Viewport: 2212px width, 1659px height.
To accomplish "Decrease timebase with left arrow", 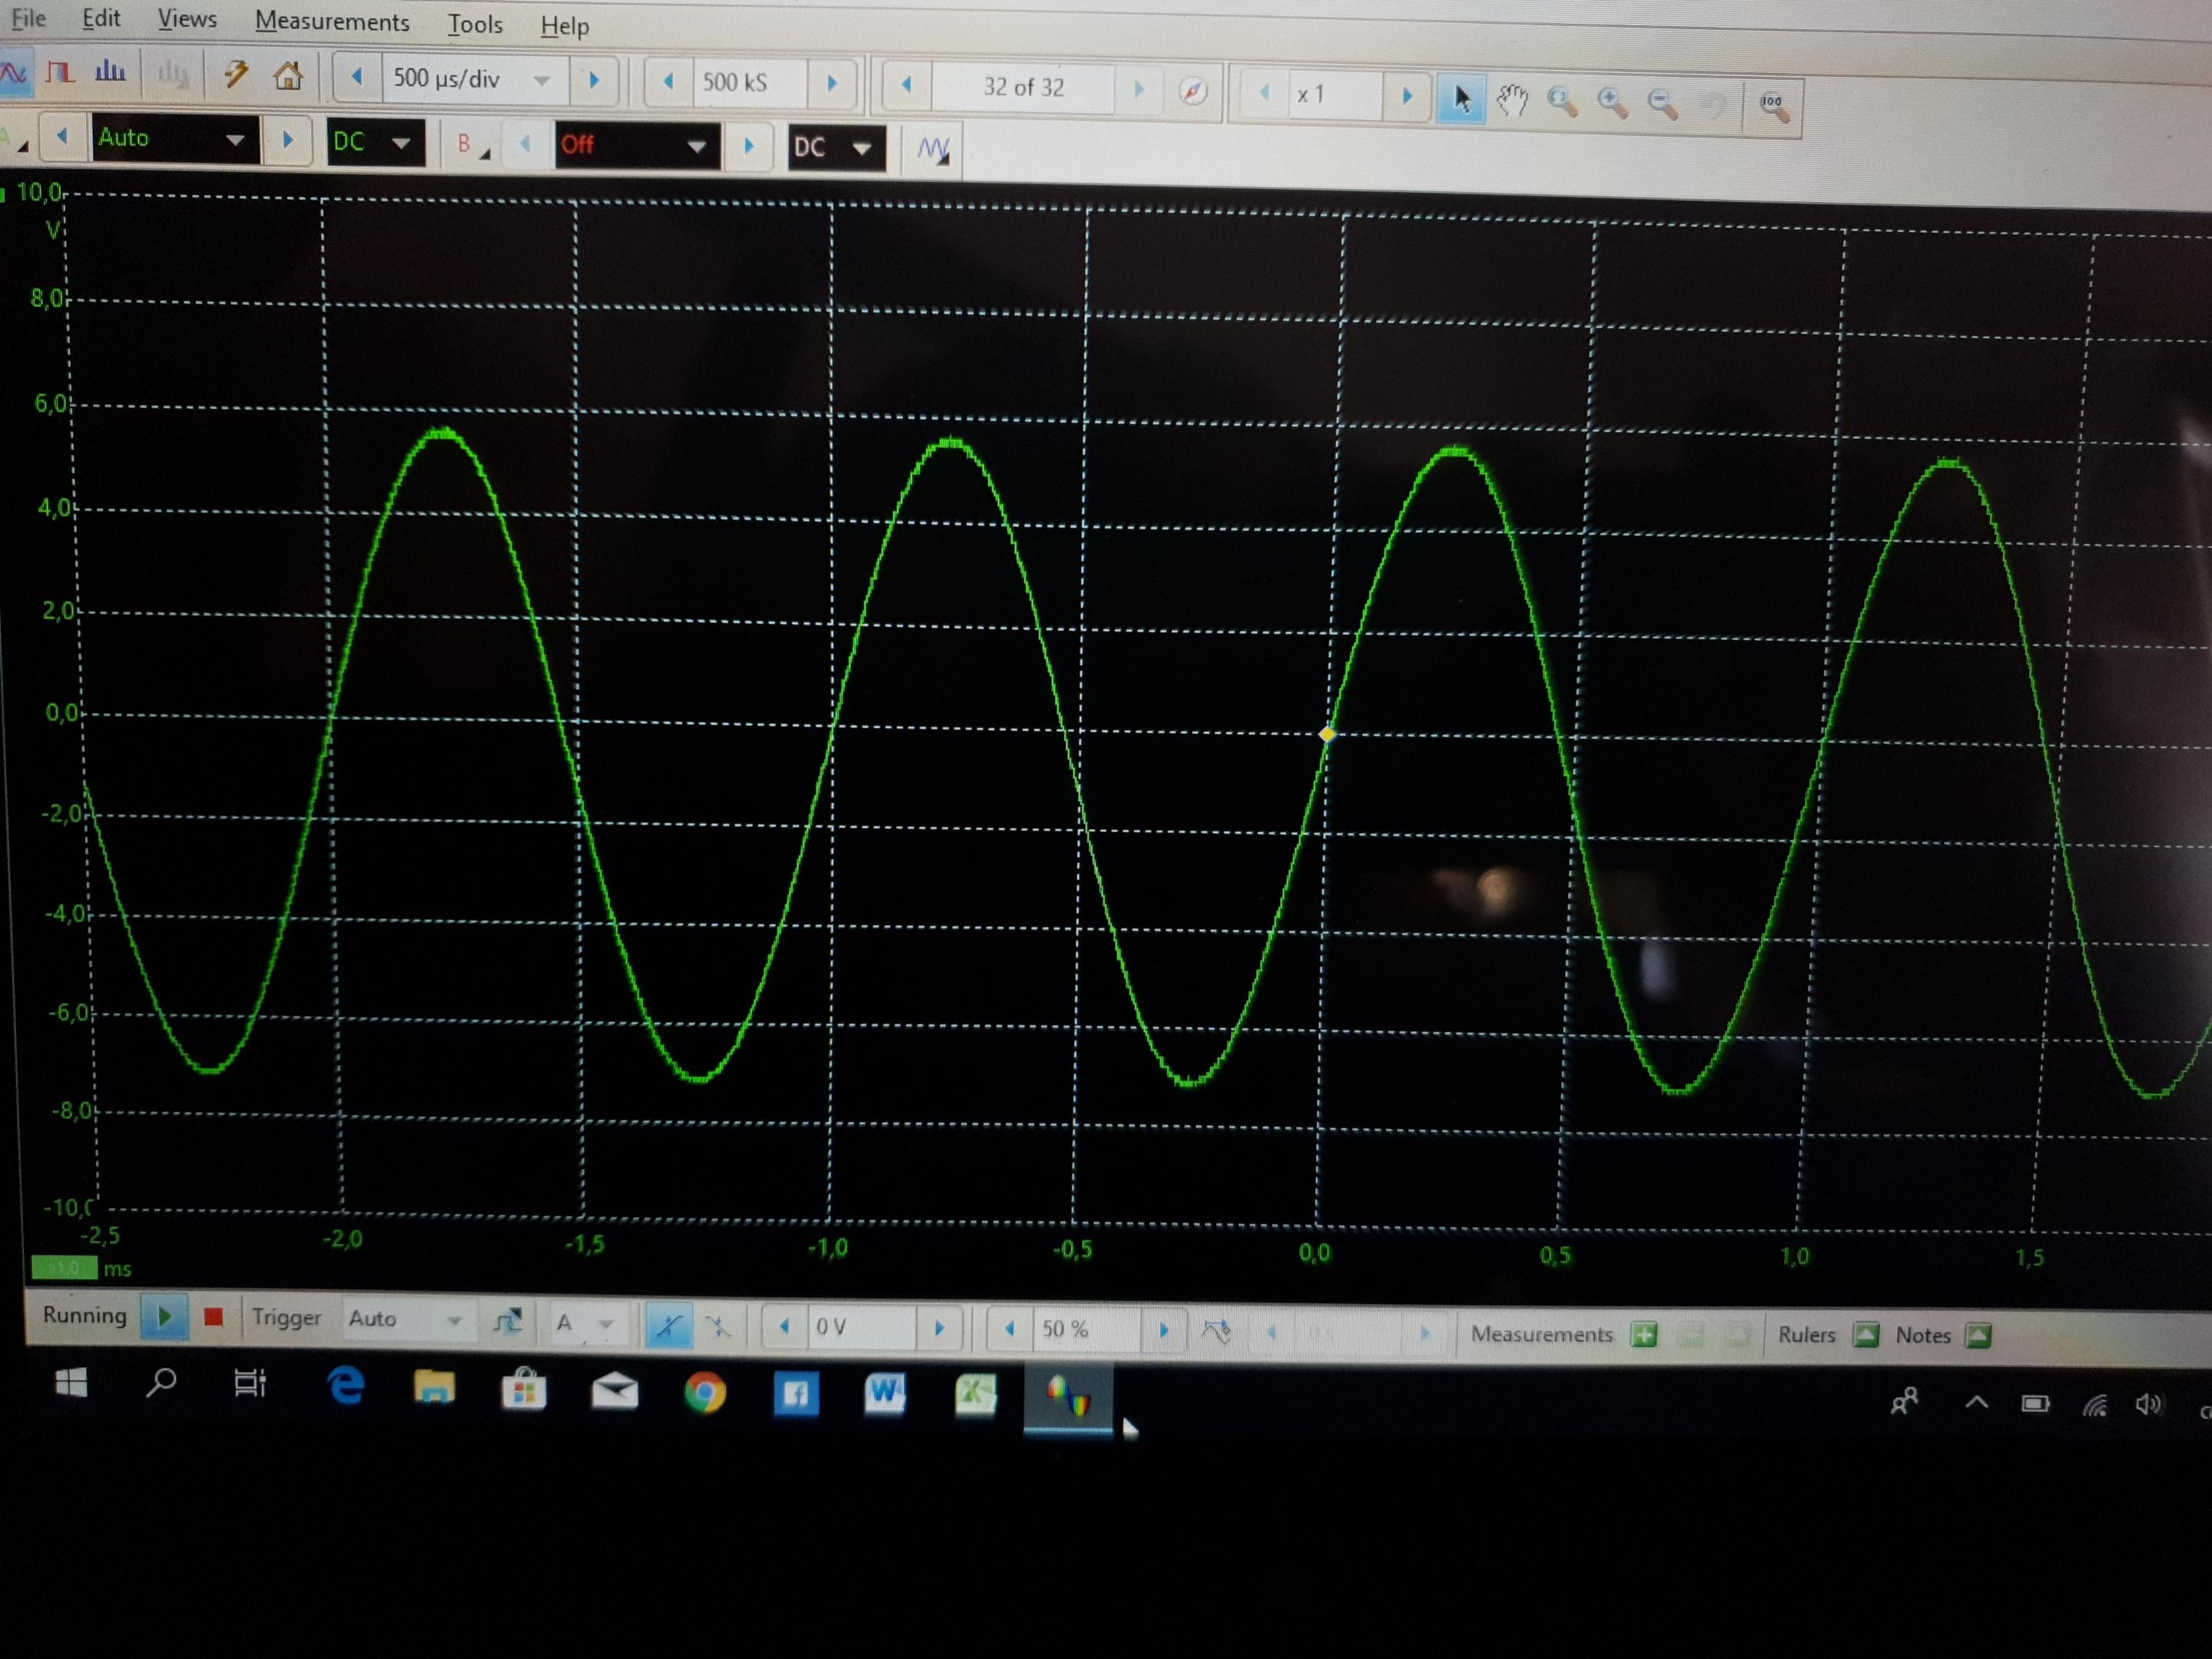I will coord(357,77).
